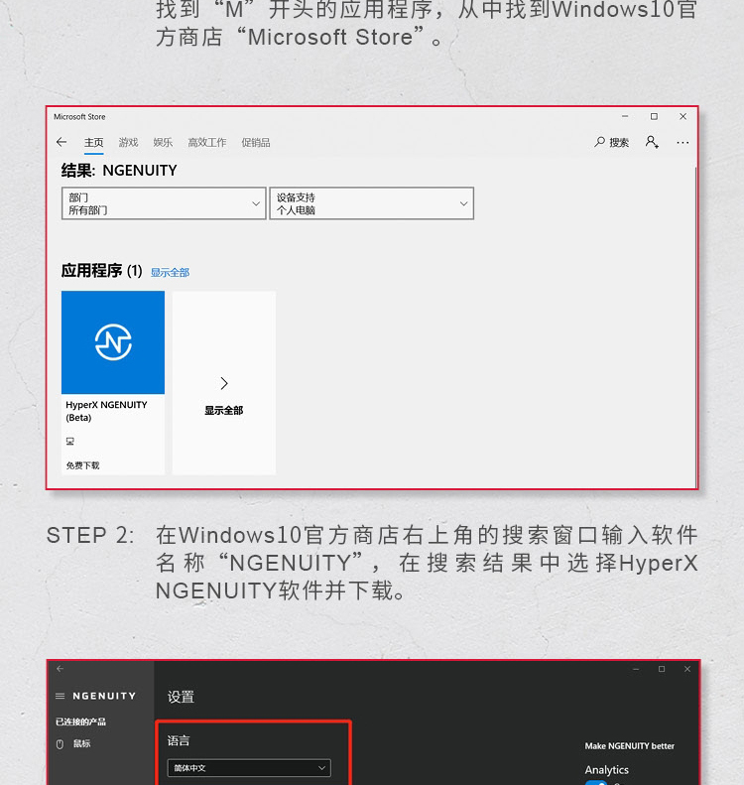Click the 显示全部 link beside 应用程序
Screen dimensions: 744x785
tap(170, 272)
